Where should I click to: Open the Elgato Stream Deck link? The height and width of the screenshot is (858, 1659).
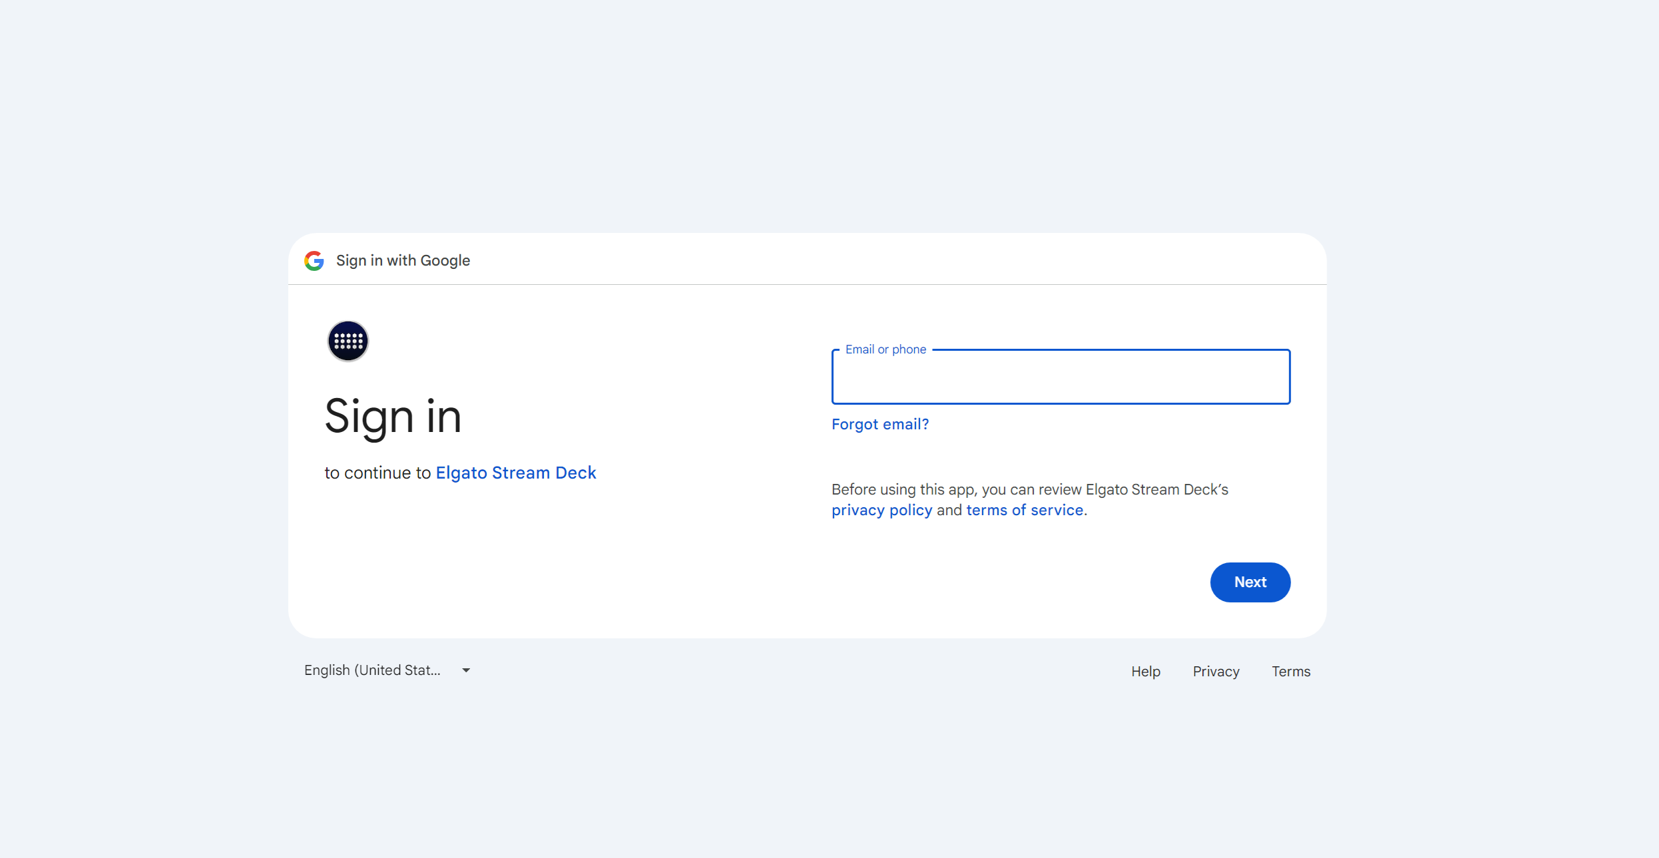click(x=516, y=473)
